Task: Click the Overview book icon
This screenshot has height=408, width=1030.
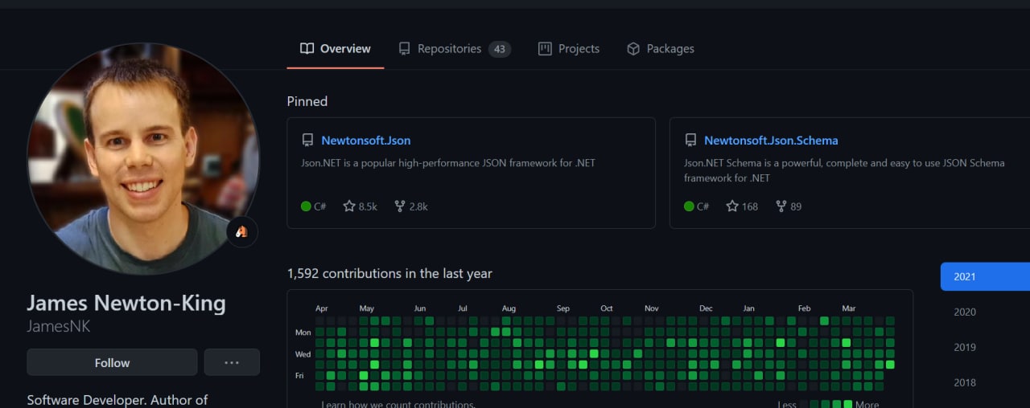Action: (307, 49)
